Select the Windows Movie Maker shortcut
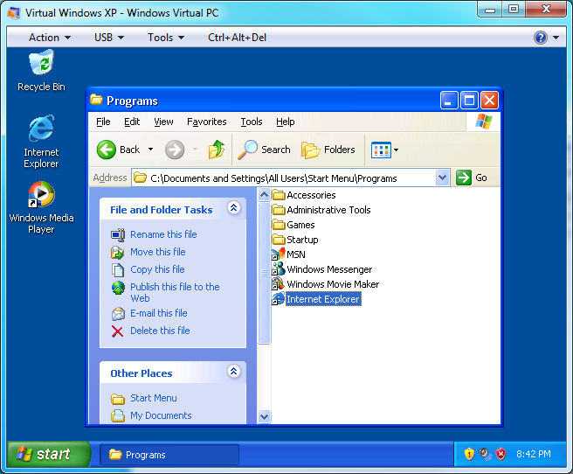The width and height of the screenshot is (573, 474). click(326, 284)
